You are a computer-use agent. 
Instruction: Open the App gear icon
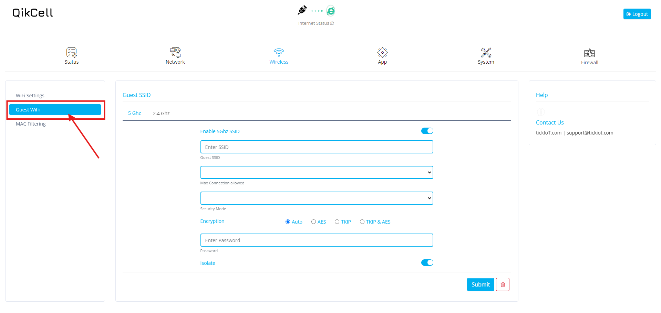click(x=382, y=52)
